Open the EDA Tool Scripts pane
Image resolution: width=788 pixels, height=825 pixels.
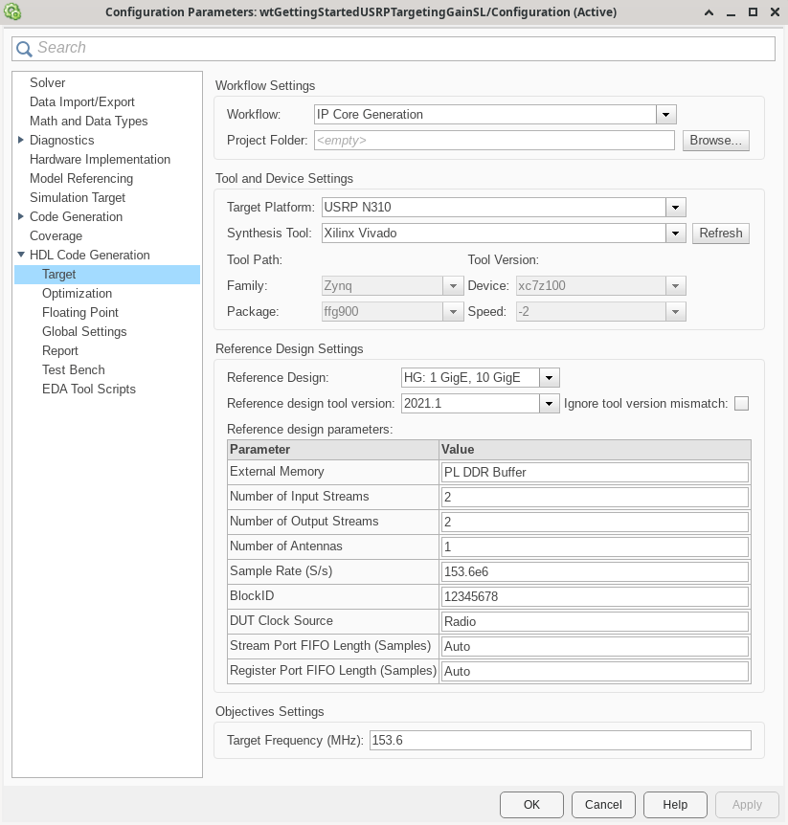click(x=89, y=389)
